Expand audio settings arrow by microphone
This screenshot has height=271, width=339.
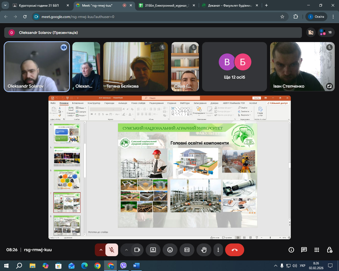[101, 250]
